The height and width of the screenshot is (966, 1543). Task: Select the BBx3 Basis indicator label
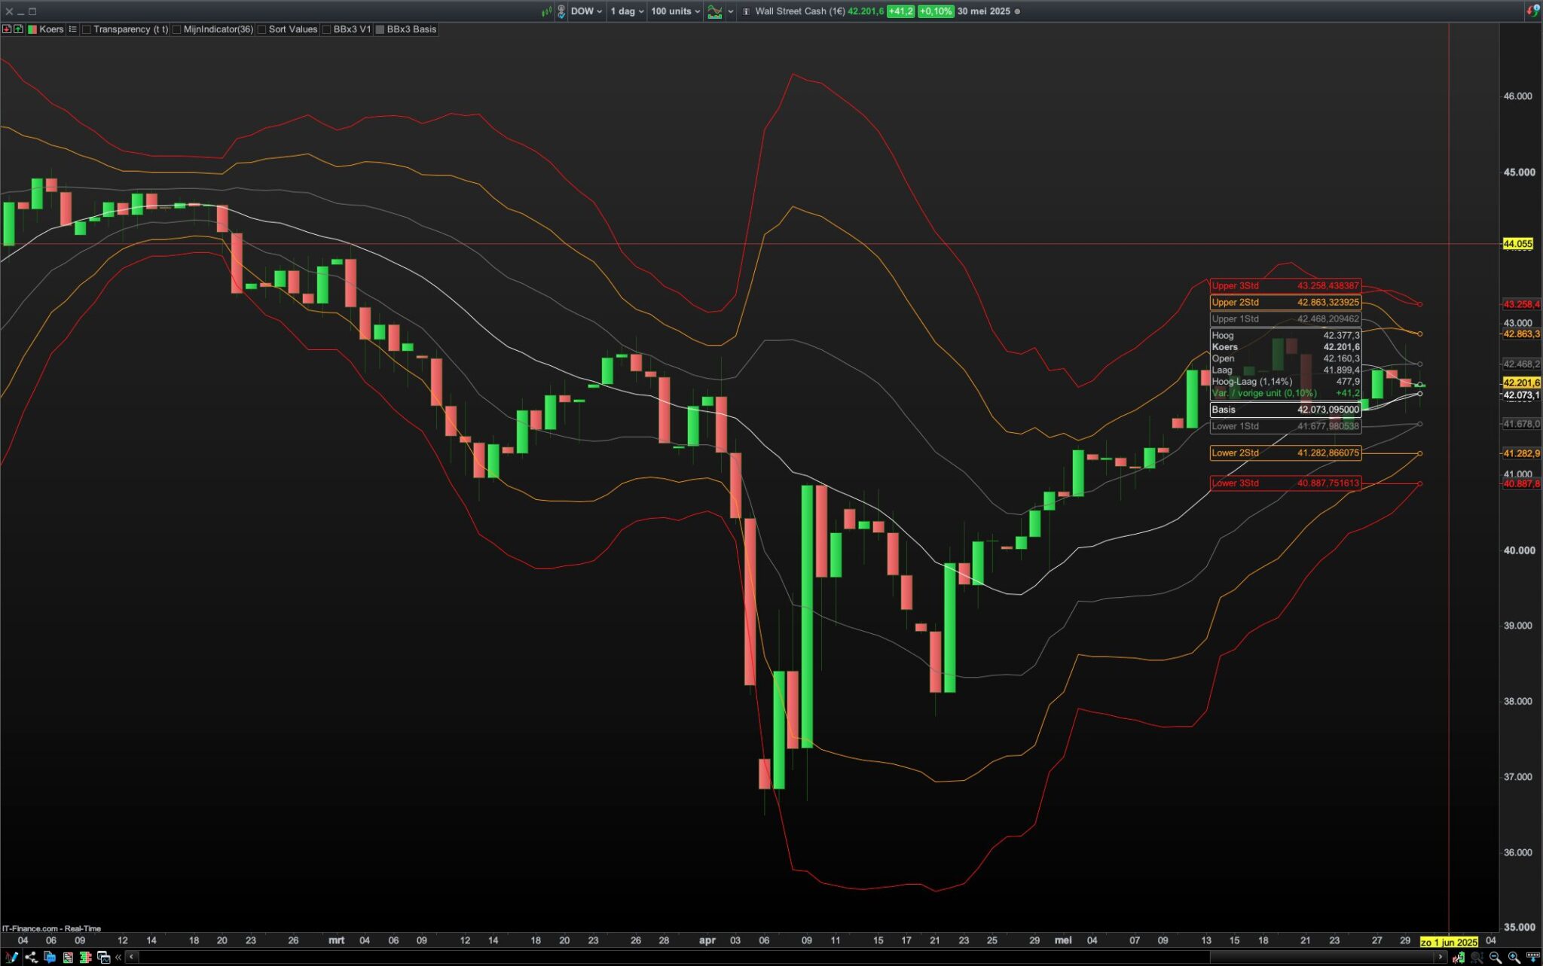[x=411, y=29]
